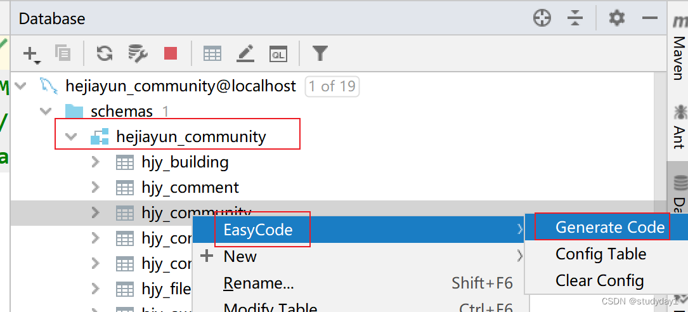The height and width of the screenshot is (312, 688).
Task: Select hejiayun_community@localhost data source
Action: [181, 86]
